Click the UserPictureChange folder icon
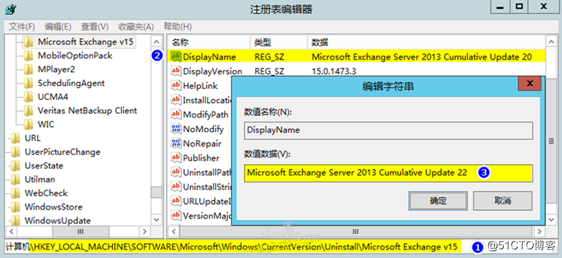 [x=16, y=152]
